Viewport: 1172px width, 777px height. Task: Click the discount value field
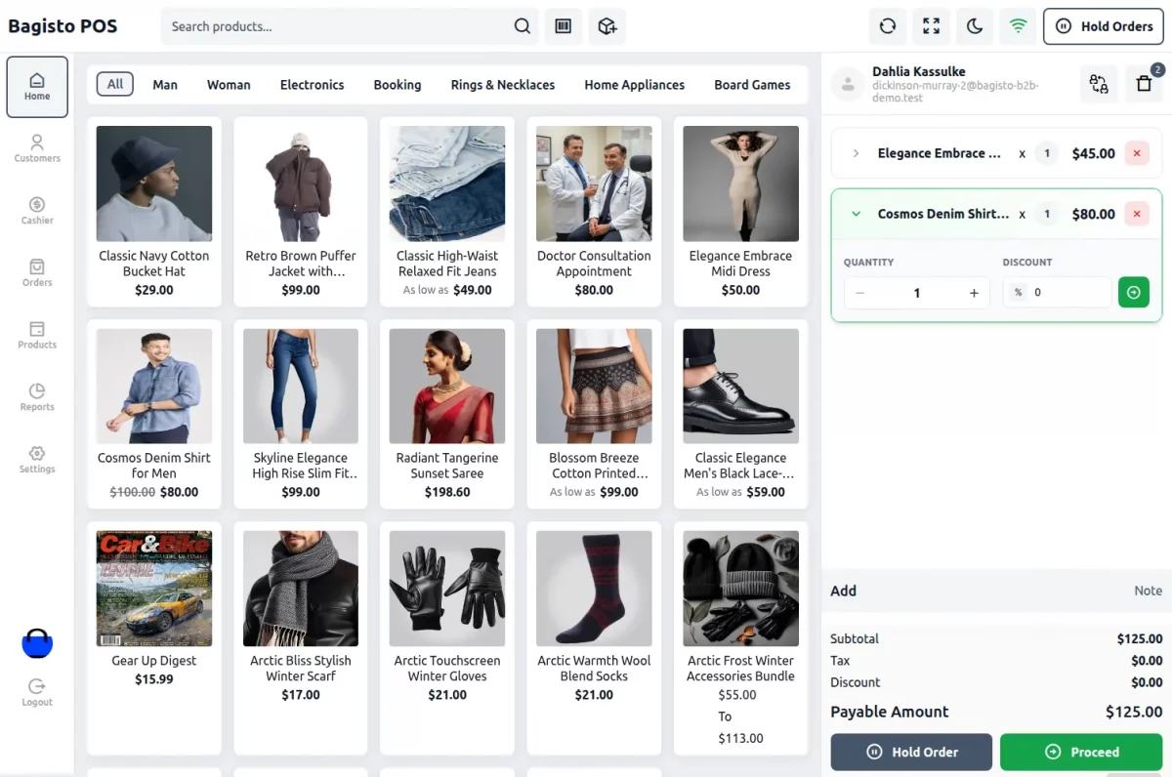pos(1069,292)
